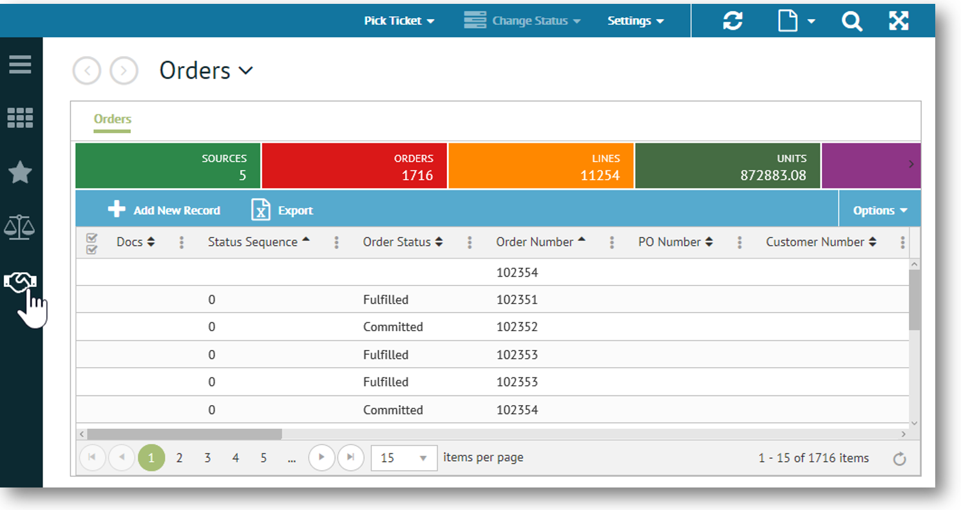Click the refresh icon in top bar
Viewport: 961px width, 510px height.
pos(732,21)
